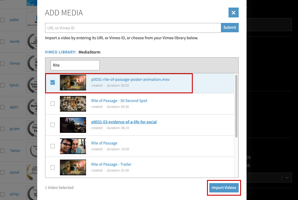Click the two smiling people thumbnail

(73, 146)
